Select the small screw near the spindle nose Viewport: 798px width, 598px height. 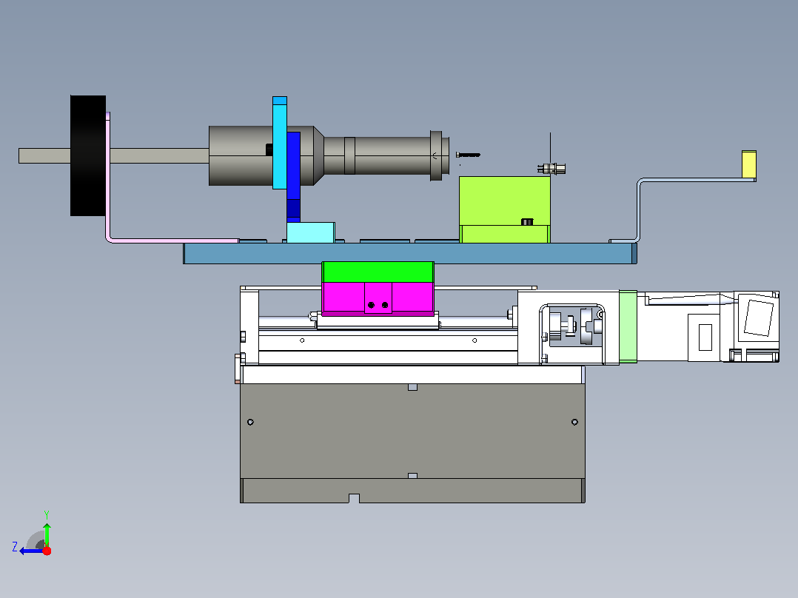point(468,155)
